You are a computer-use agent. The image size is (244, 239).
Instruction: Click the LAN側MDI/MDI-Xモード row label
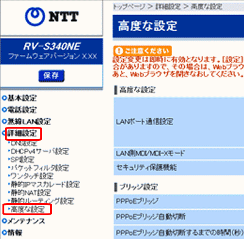(x=150, y=153)
